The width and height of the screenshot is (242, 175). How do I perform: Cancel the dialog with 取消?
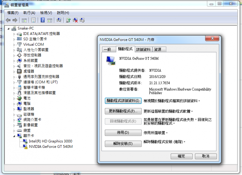click(206, 156)
